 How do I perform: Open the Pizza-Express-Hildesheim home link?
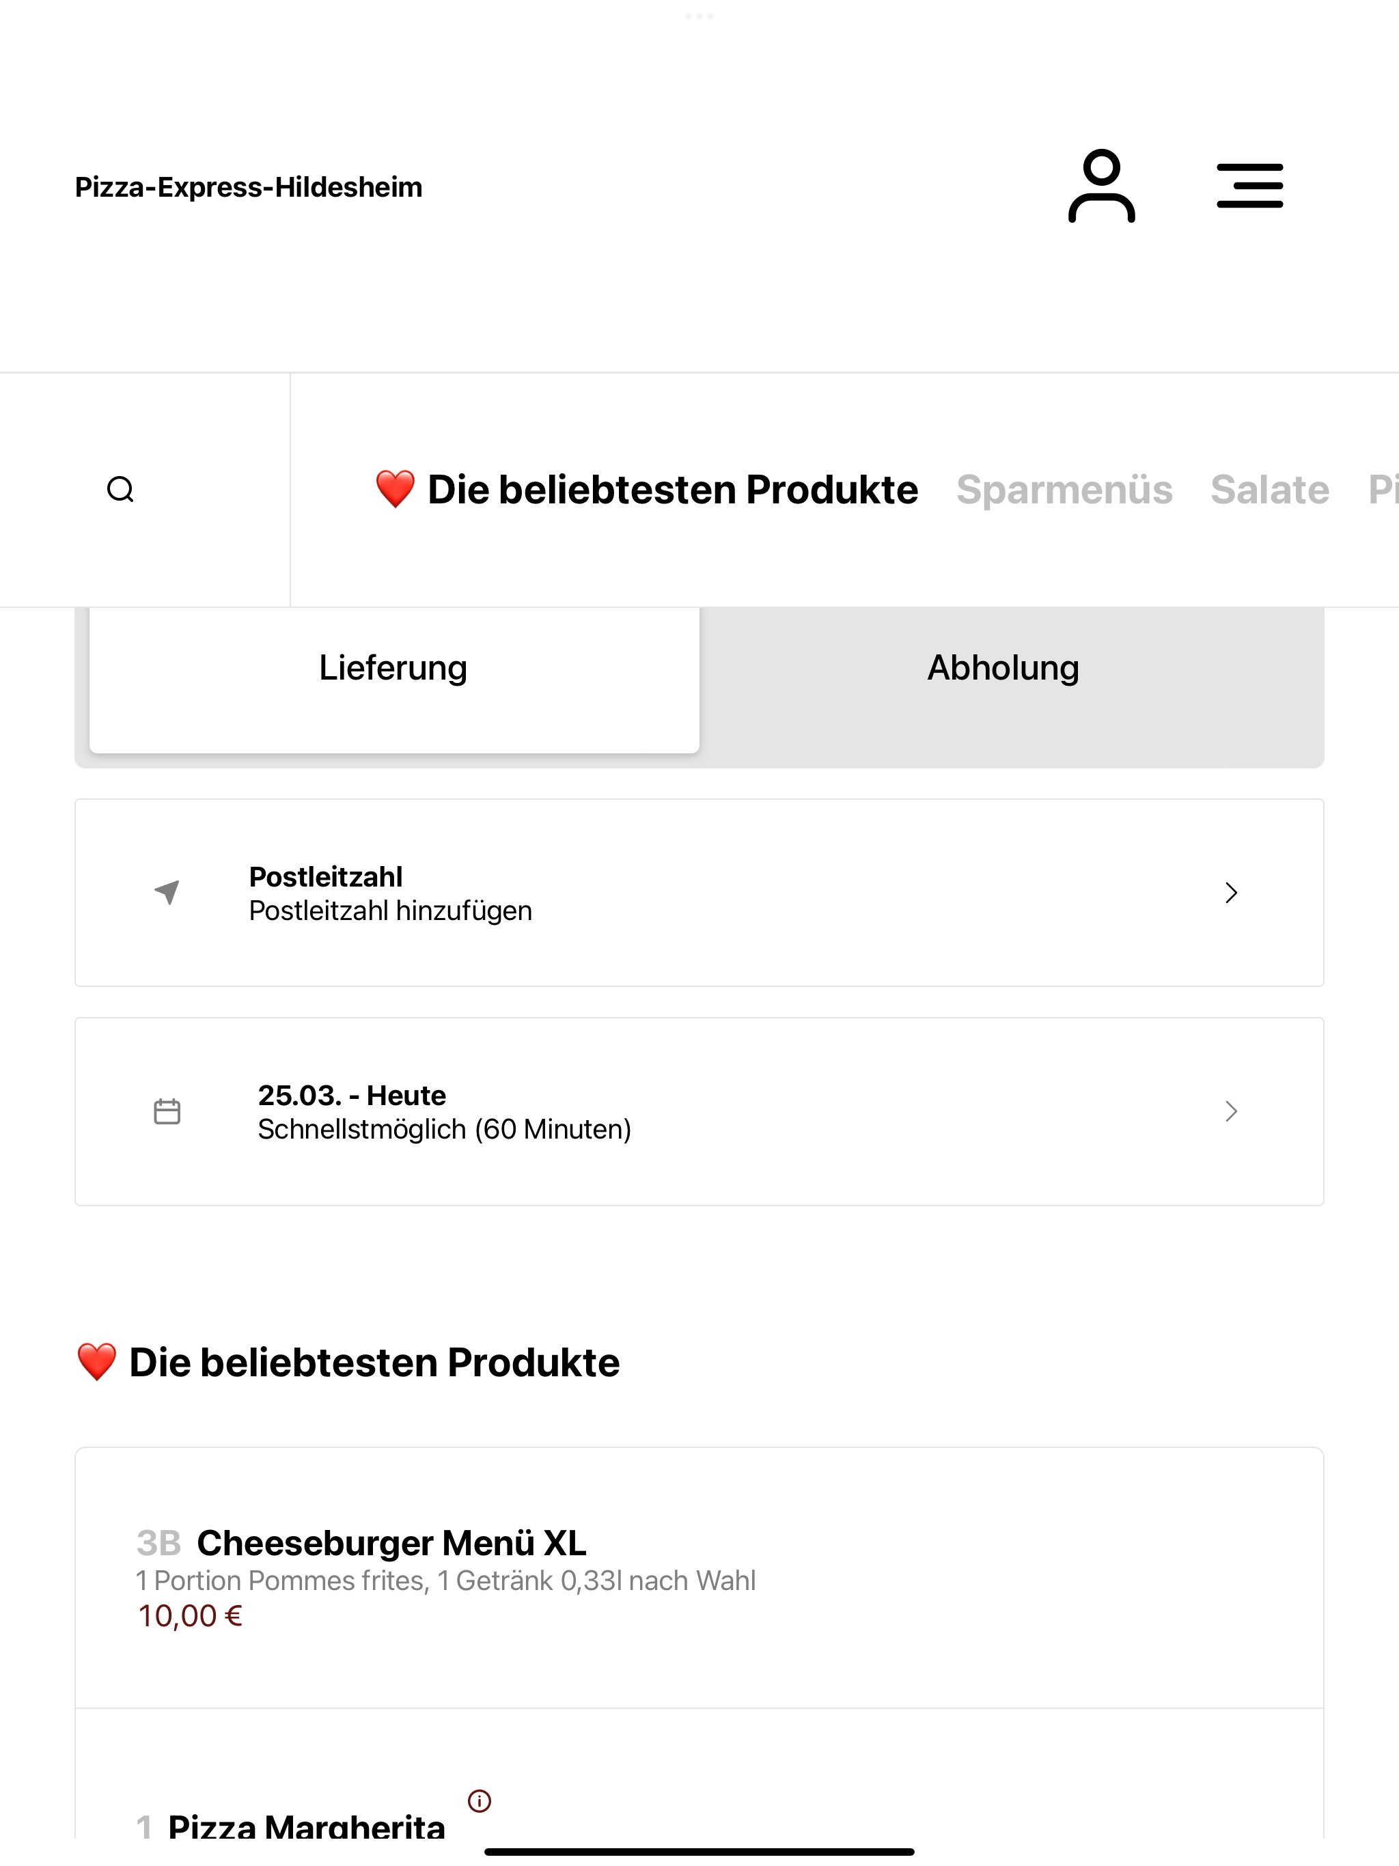(249, 186)
